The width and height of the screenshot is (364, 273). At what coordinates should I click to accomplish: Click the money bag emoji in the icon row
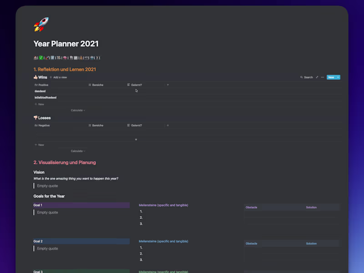(81, 58)
